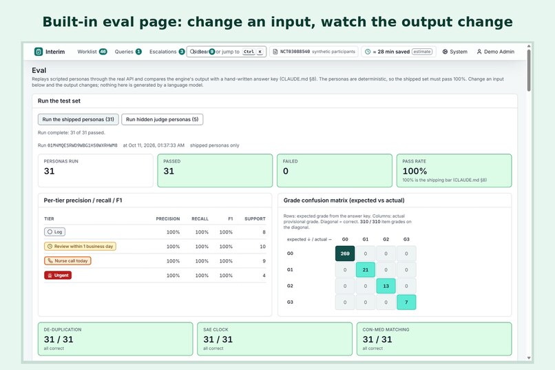
Task: Click the System gear icon
Action: tap(445, 52)
